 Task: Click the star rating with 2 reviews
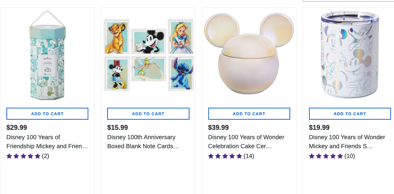click(23, 156)
